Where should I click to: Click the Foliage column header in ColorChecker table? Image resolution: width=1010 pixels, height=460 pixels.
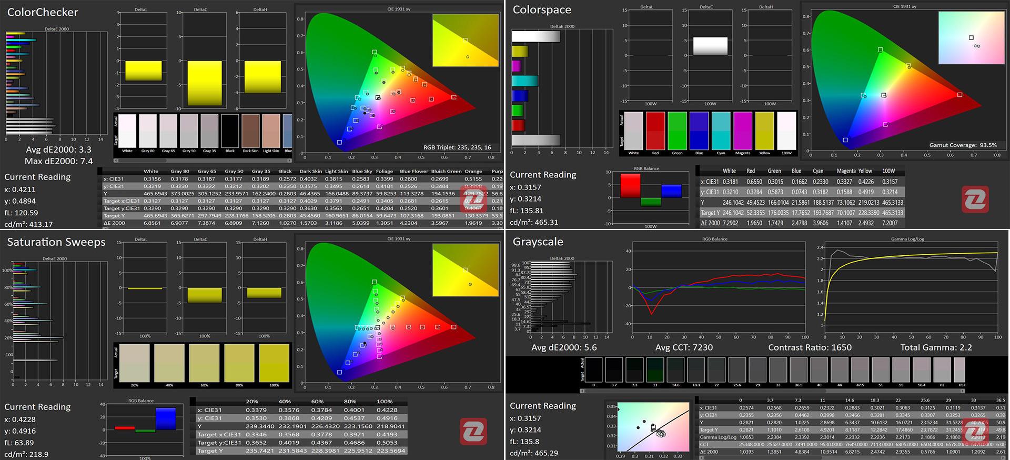pyautogui.click(x=384, y=171)
